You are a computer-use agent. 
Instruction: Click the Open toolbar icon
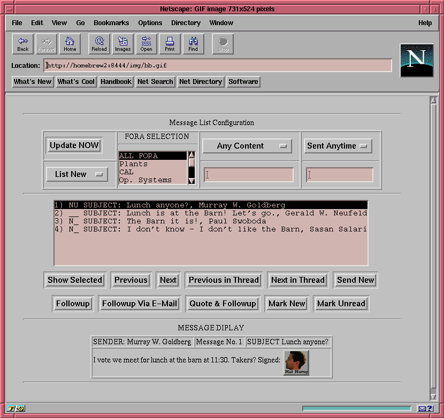[146, 44]
